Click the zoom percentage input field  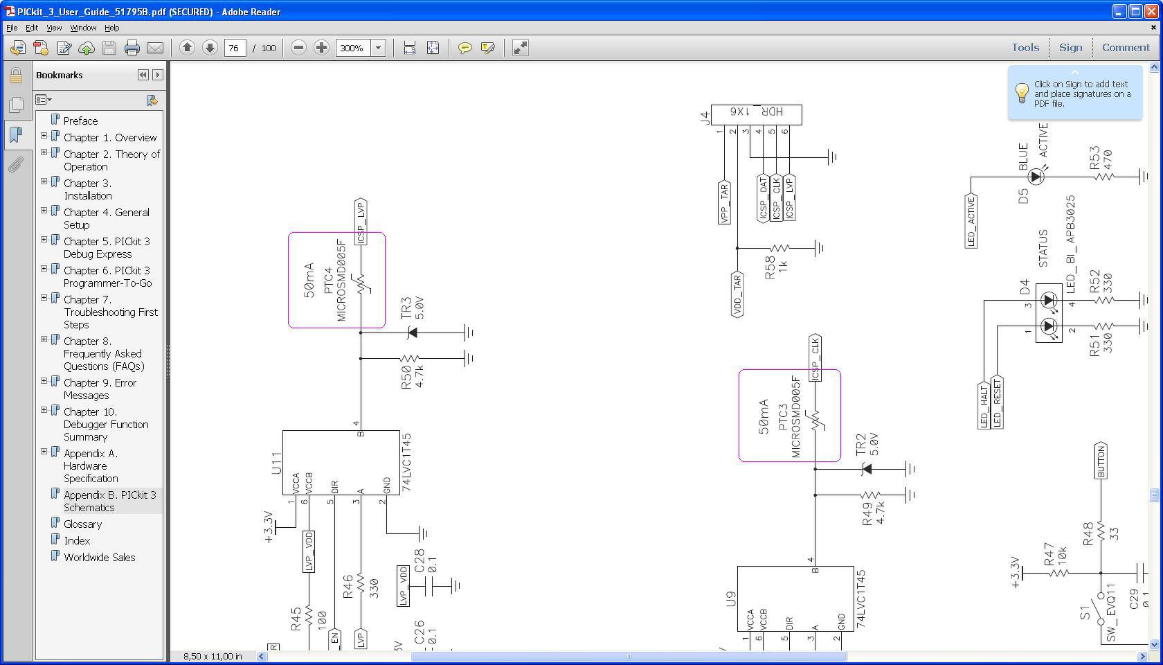[x=354, y=48]
